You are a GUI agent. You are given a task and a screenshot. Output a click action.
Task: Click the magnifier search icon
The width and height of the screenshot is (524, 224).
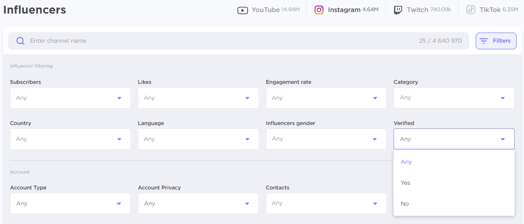[20, 41]
